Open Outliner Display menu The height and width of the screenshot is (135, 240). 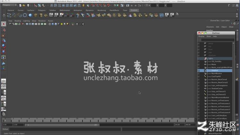click(x=201, y=36)
